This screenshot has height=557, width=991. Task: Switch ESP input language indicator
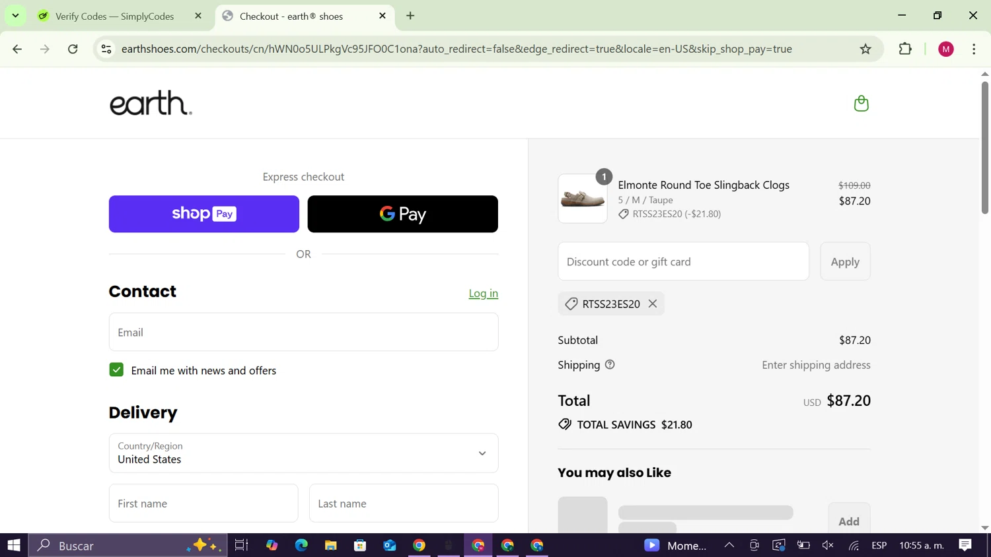coord(879,545)
